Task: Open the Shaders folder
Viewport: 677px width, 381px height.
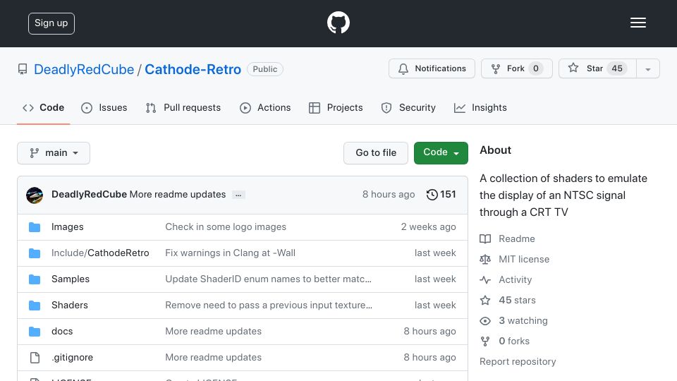Action: pos(70,305)
